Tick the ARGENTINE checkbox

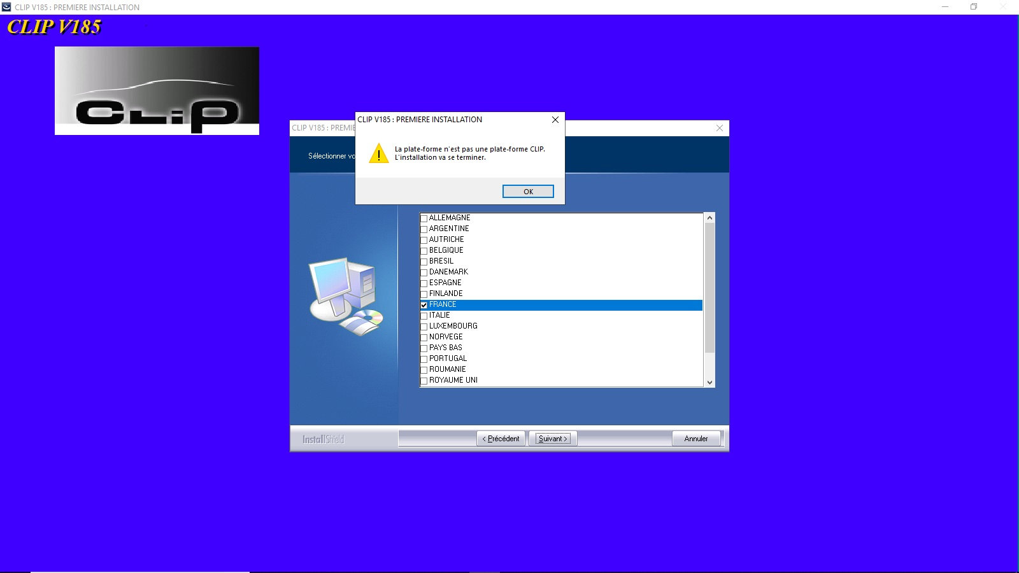tap(424, 229)
